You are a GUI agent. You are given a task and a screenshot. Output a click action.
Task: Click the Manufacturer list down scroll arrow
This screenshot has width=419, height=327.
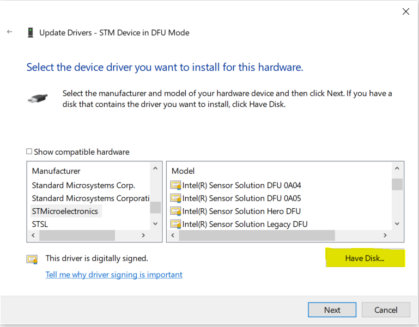pyautogui.click(x=155, y=224)
